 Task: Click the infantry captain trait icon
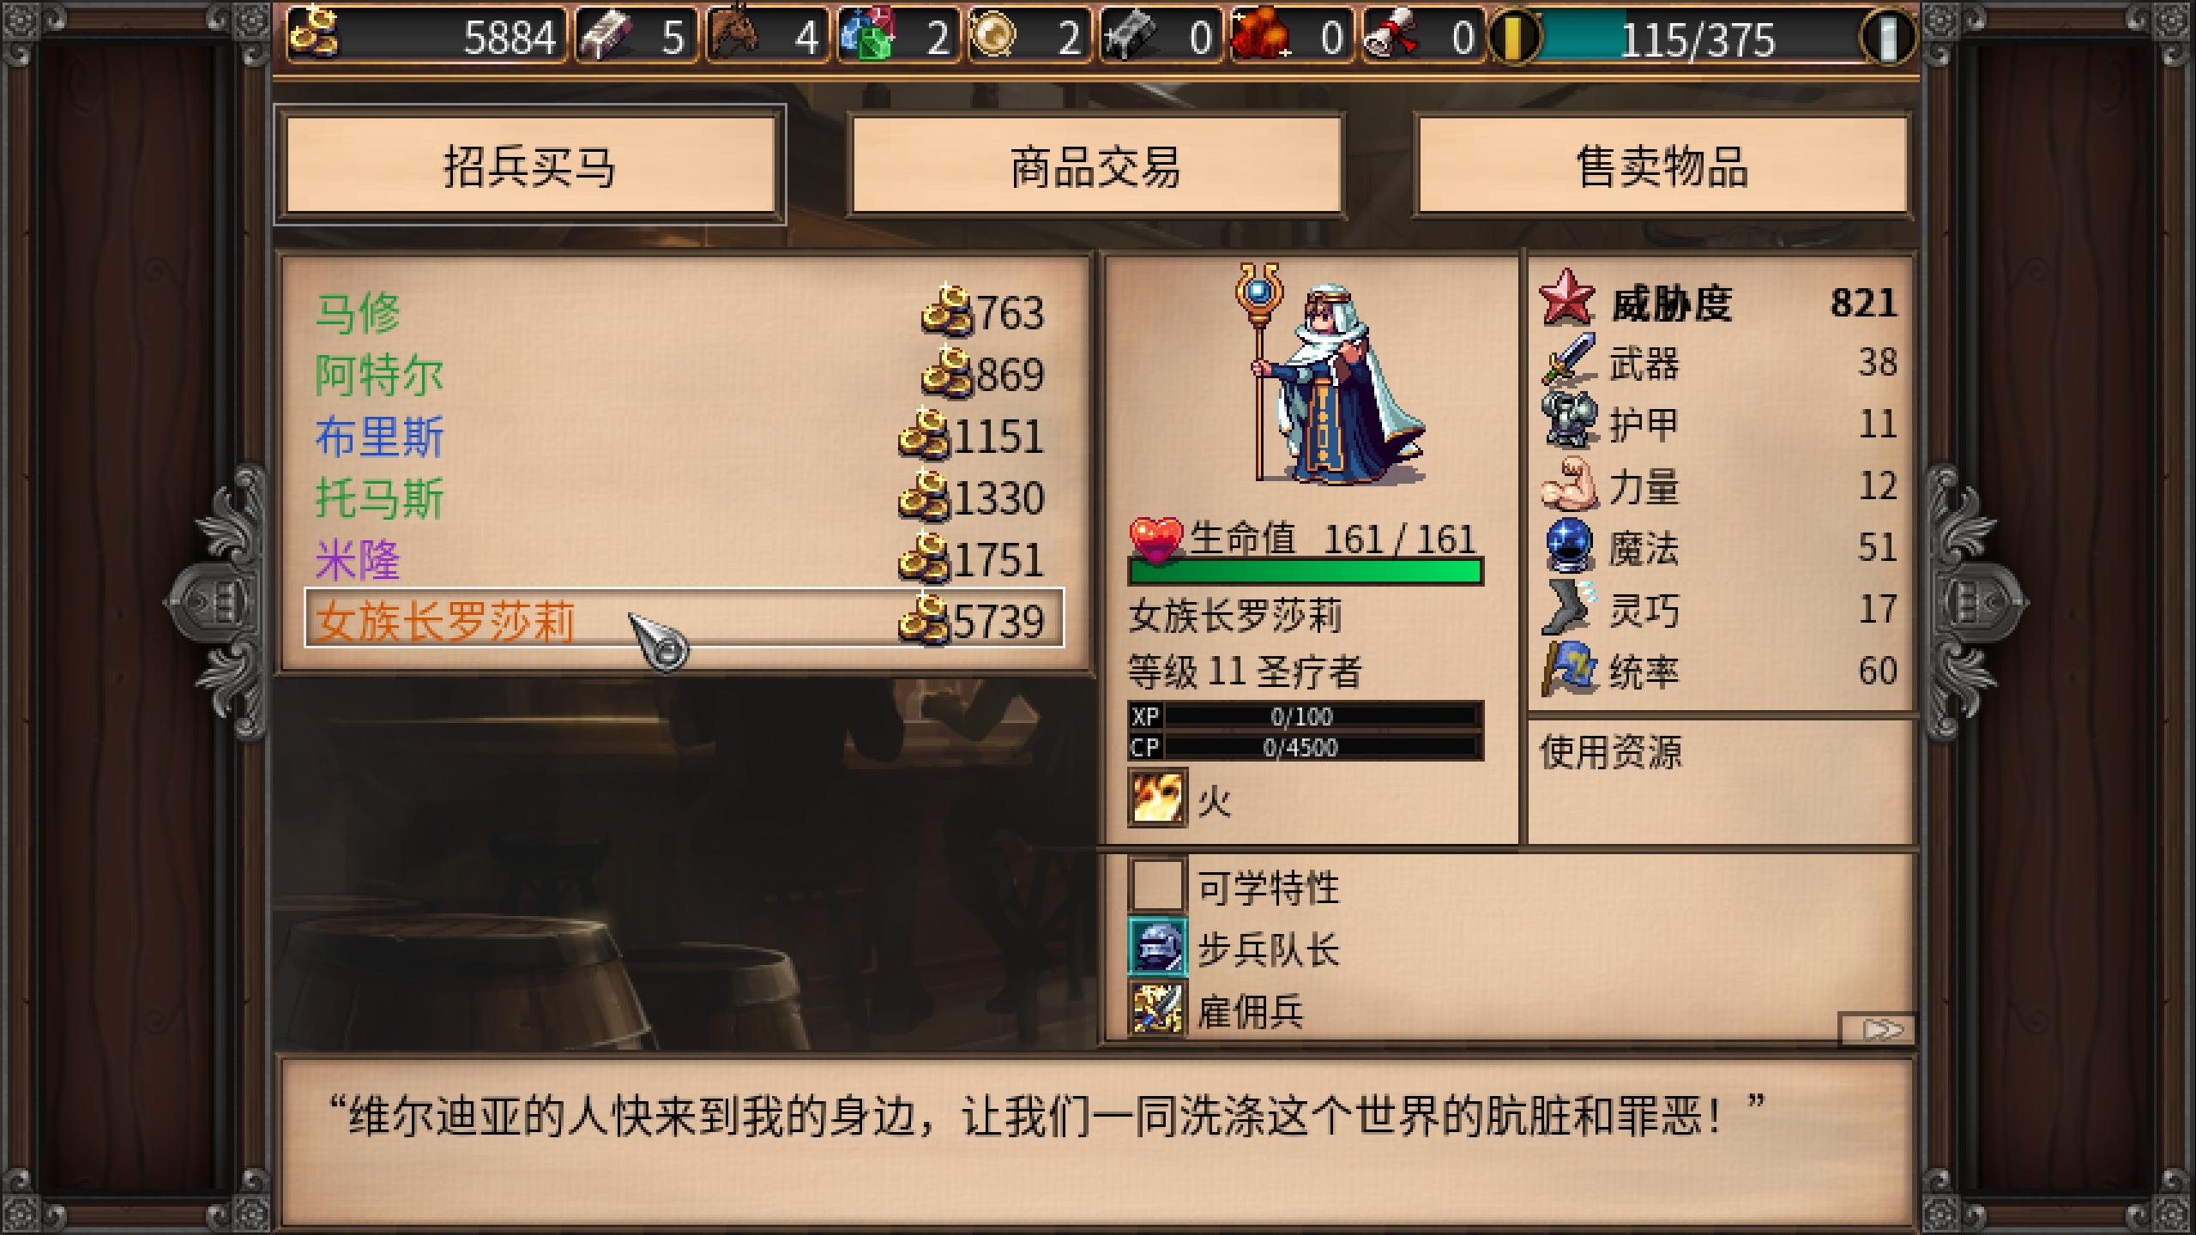point(1157,947)
